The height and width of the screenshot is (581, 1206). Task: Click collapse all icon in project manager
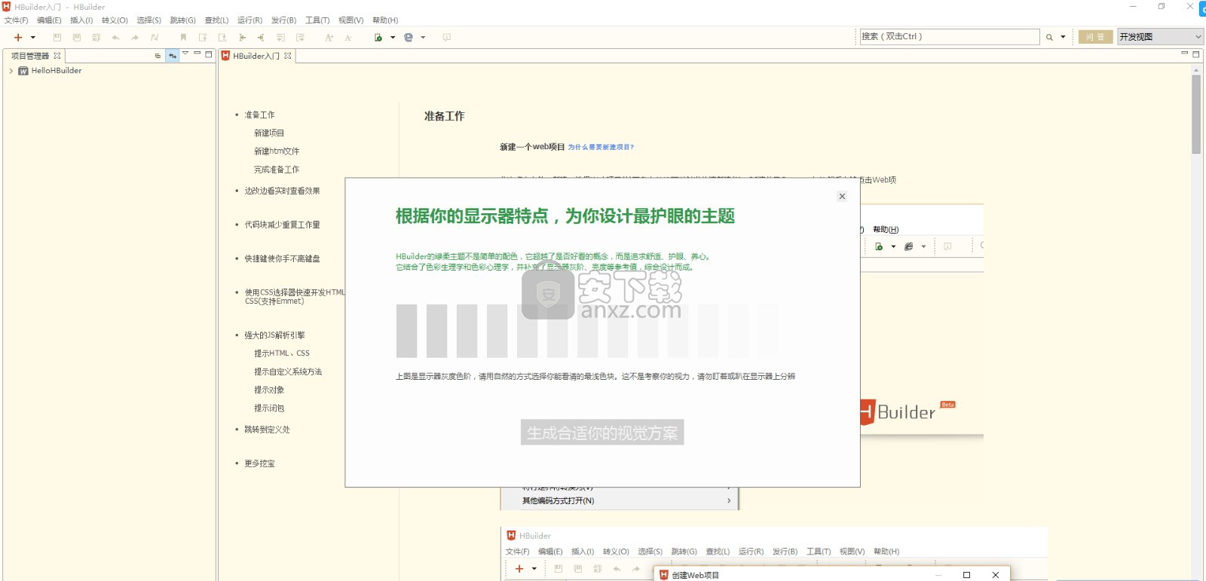coord(158,56)
